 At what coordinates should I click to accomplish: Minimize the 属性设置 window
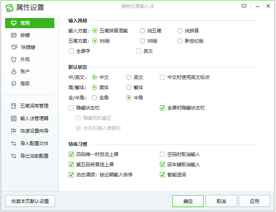click(x=258, y=7)
